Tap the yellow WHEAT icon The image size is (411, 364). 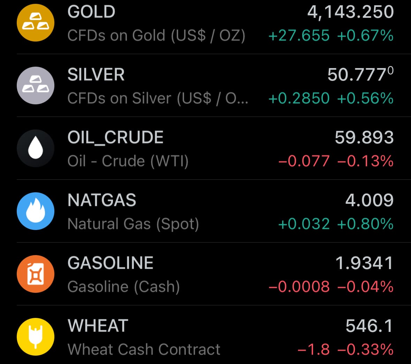(x=36, y=337)
